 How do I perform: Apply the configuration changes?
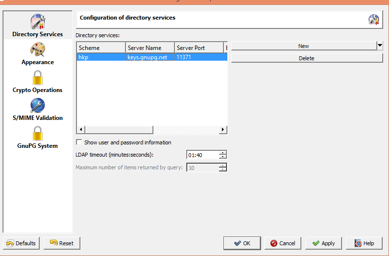pyautogui.click(x=323, y=243)
